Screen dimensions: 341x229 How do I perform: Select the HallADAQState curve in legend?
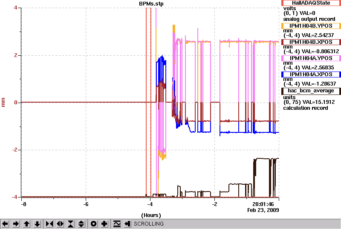pos(311,3)
